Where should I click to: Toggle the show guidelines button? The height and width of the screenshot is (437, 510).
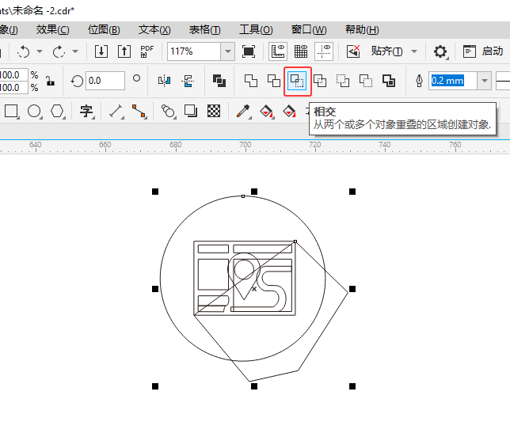[324, 51]
